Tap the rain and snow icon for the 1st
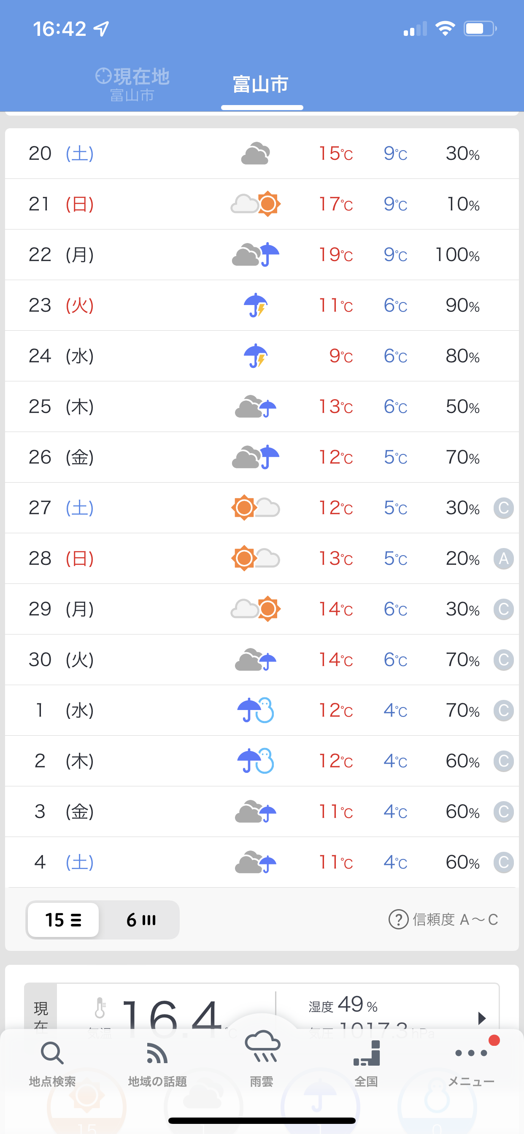524x1134 pixels. click(256, 710)
